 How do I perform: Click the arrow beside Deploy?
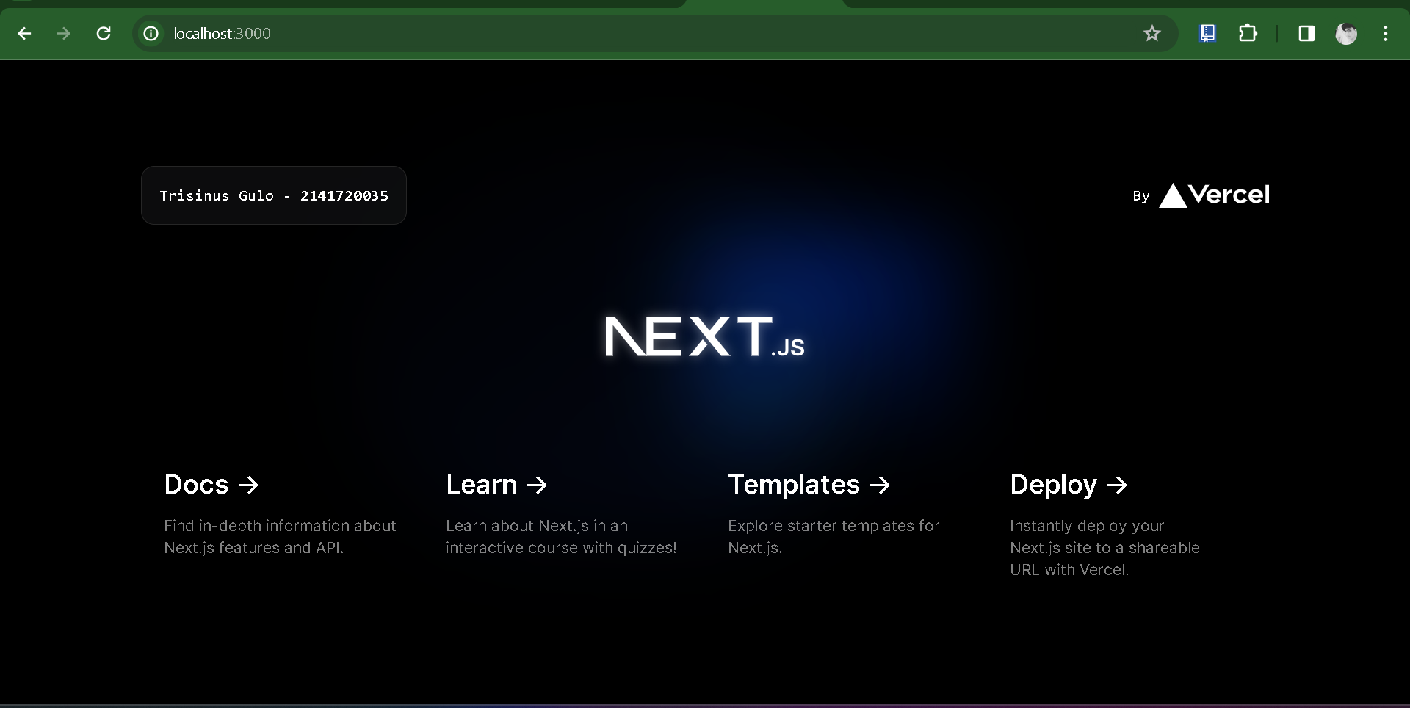click(1117, 485)
